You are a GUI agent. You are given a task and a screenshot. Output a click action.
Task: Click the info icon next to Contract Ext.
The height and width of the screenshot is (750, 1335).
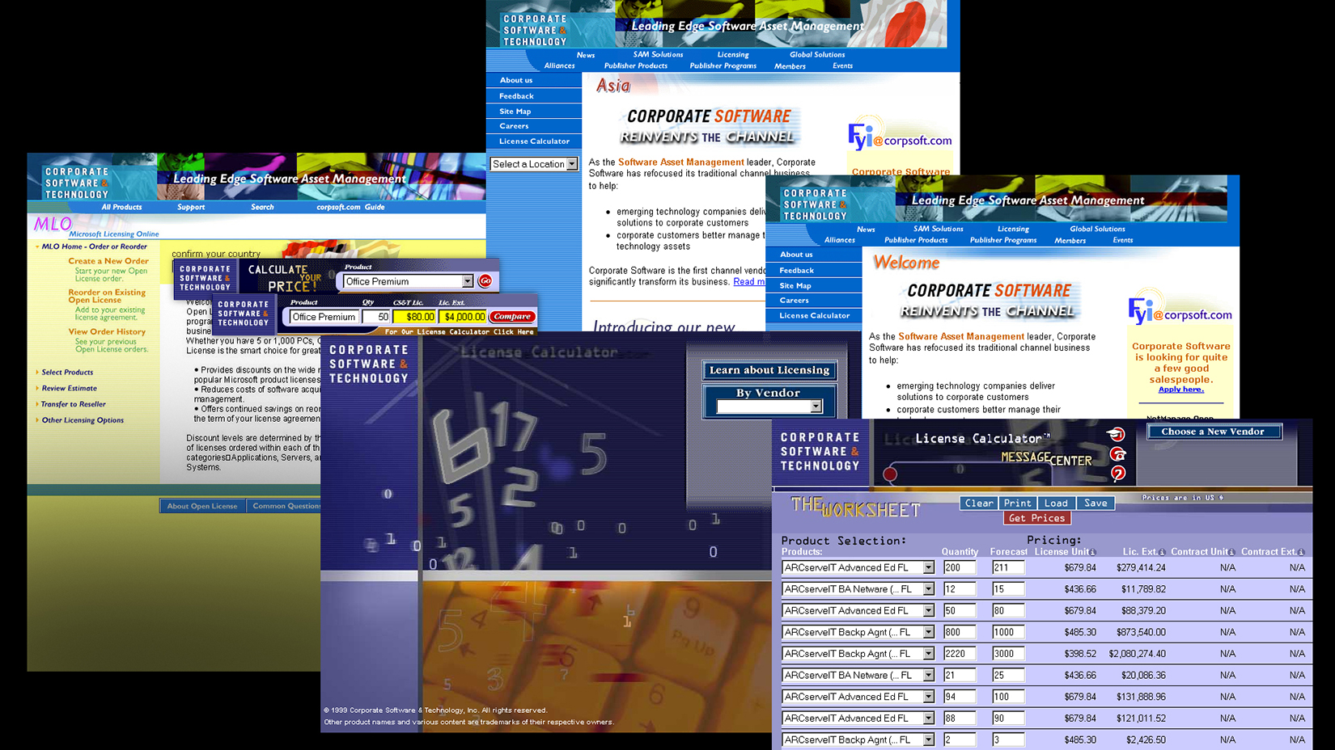(1301, 552)
